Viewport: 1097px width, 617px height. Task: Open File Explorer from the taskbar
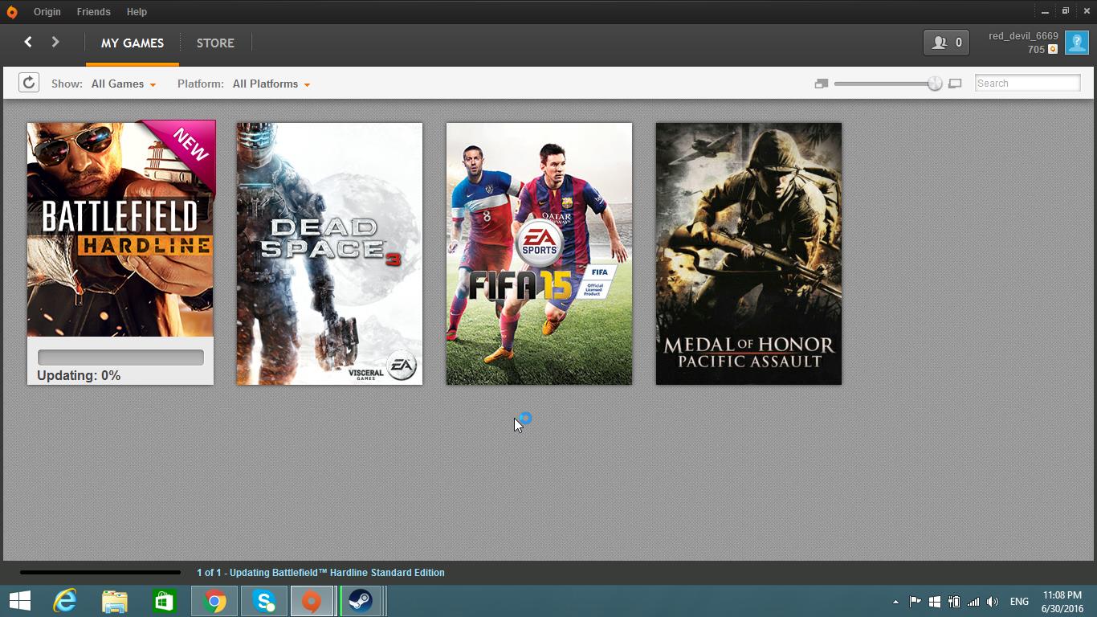[114, 601]
